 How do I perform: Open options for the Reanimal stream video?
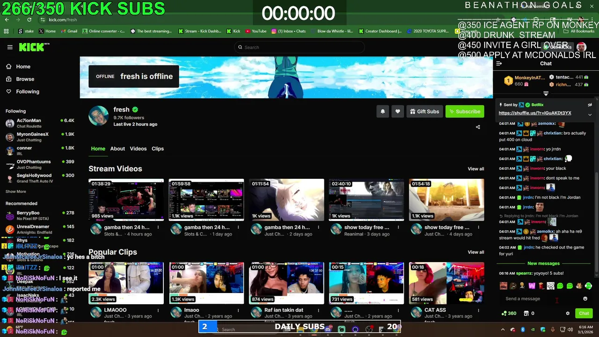point(398,227)
